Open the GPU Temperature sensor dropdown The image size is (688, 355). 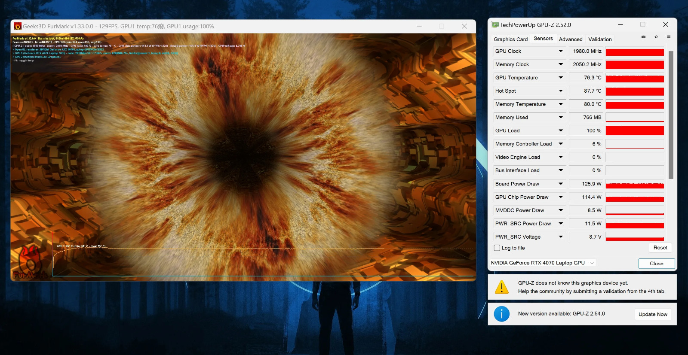561,78
